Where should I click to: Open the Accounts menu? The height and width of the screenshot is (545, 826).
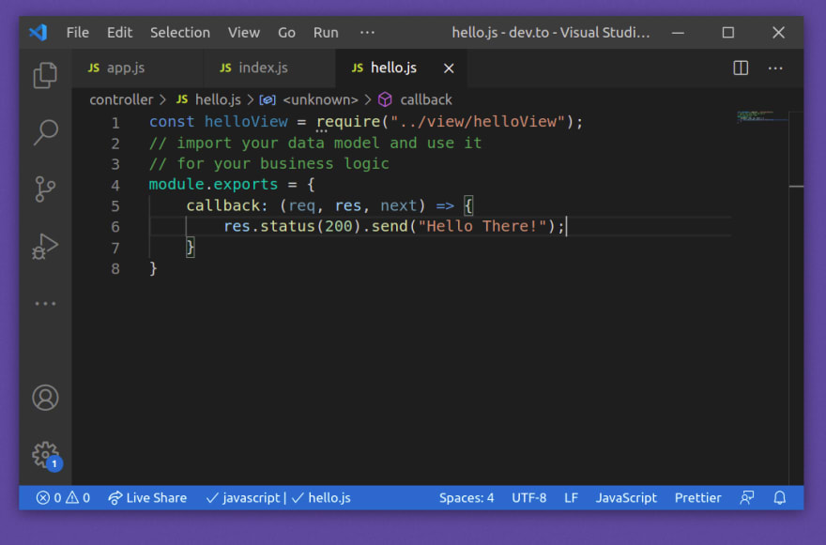tap(45, 398)
